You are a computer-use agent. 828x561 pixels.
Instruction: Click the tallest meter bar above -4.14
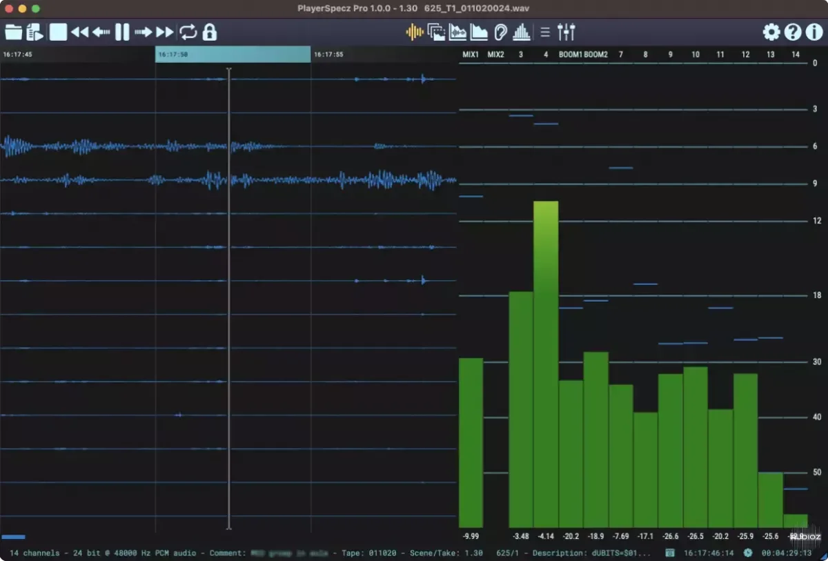546,364
